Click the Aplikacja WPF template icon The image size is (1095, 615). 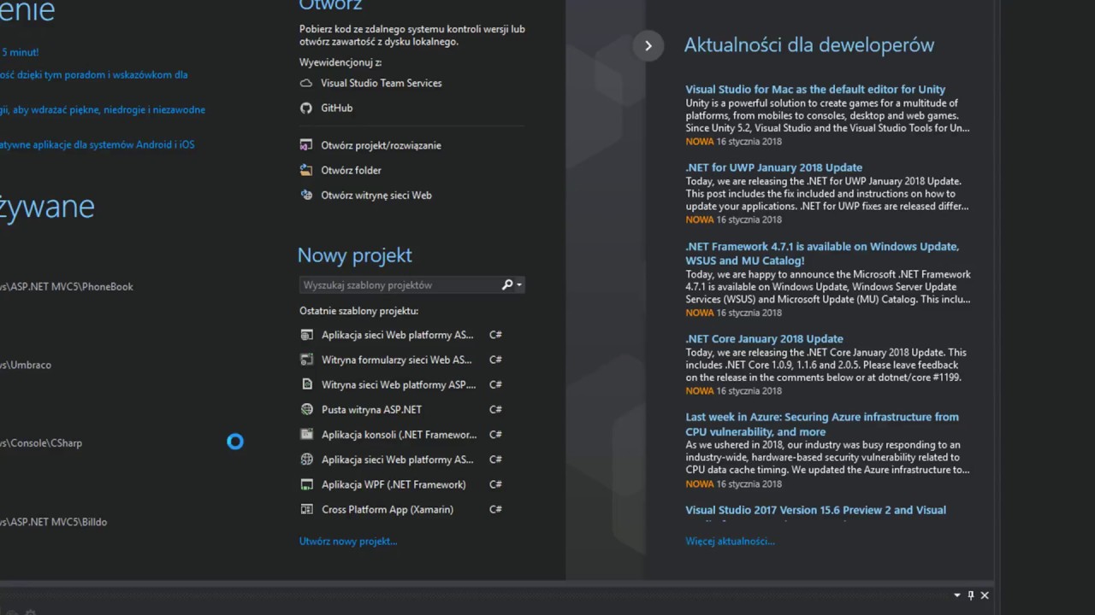(x=307, y=484)
